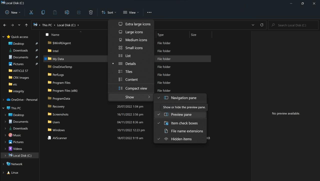Click the Rename icon in toolbar
Viewport: 320px width, 181px height.
click(x=67, y=12)
